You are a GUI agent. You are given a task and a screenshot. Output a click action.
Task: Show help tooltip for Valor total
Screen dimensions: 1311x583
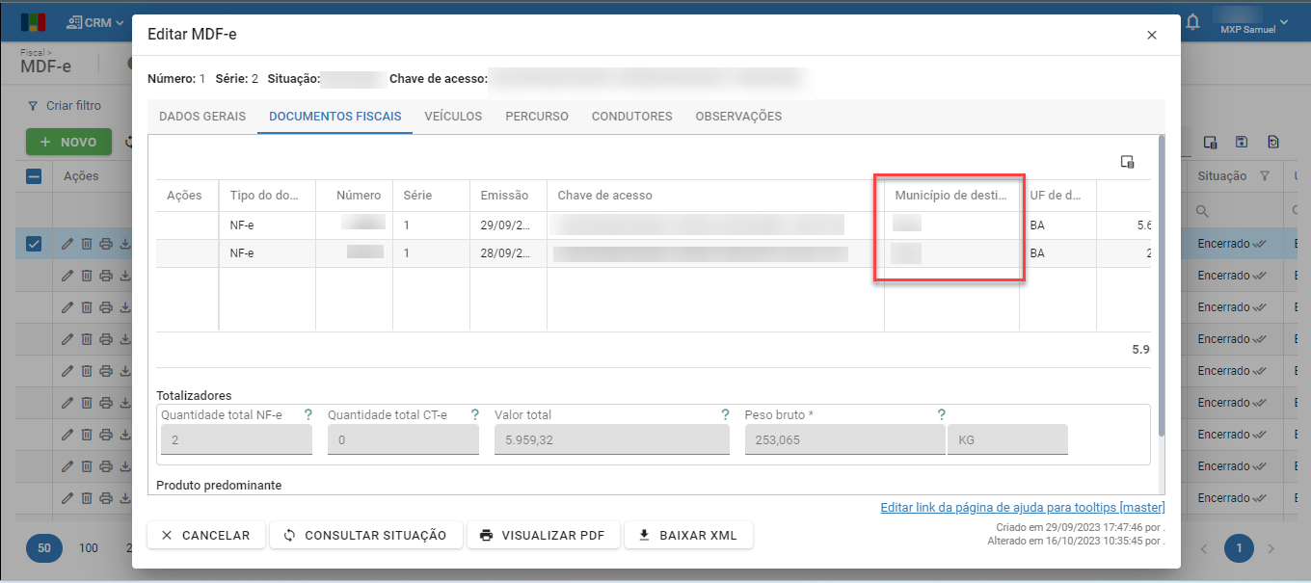725,414
